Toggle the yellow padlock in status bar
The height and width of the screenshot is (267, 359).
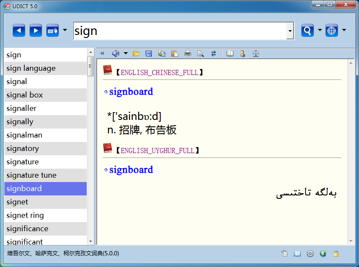point(336,254)
